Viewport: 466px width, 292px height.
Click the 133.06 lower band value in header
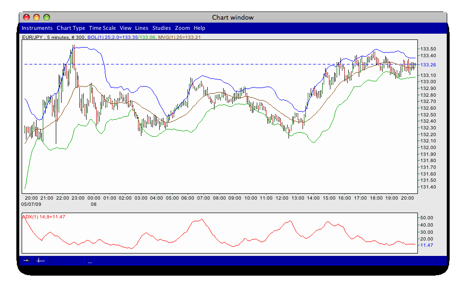148,38
